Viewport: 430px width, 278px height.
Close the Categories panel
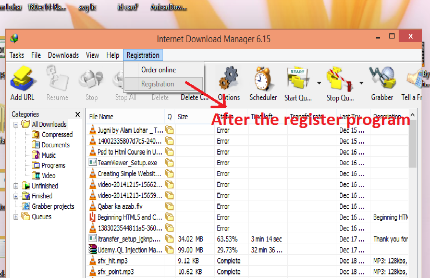[x=78, y=114]
